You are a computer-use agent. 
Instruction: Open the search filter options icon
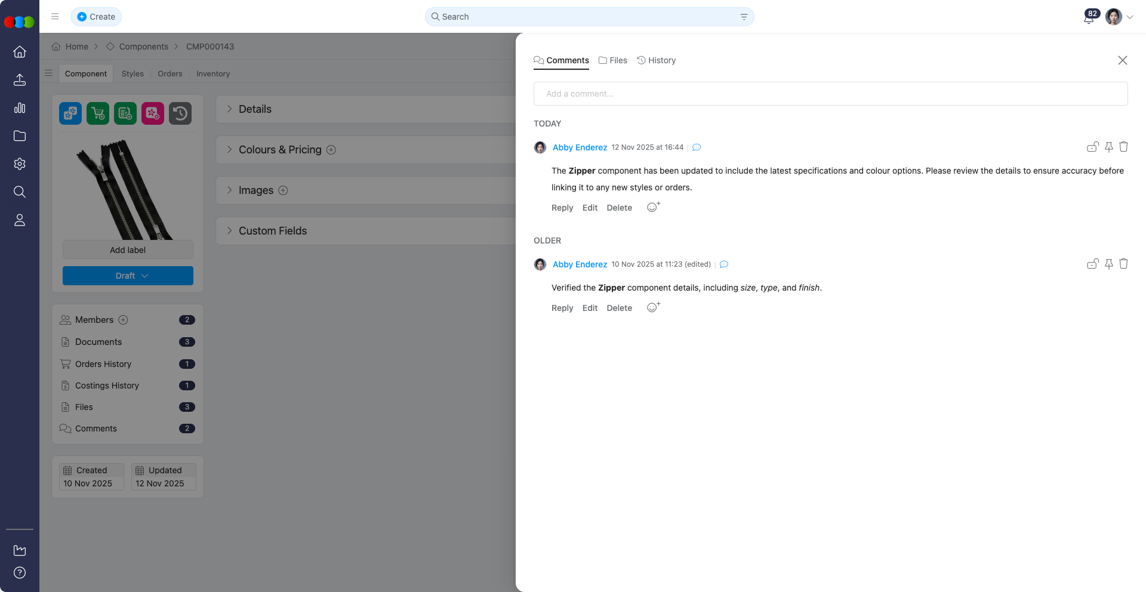743,17
